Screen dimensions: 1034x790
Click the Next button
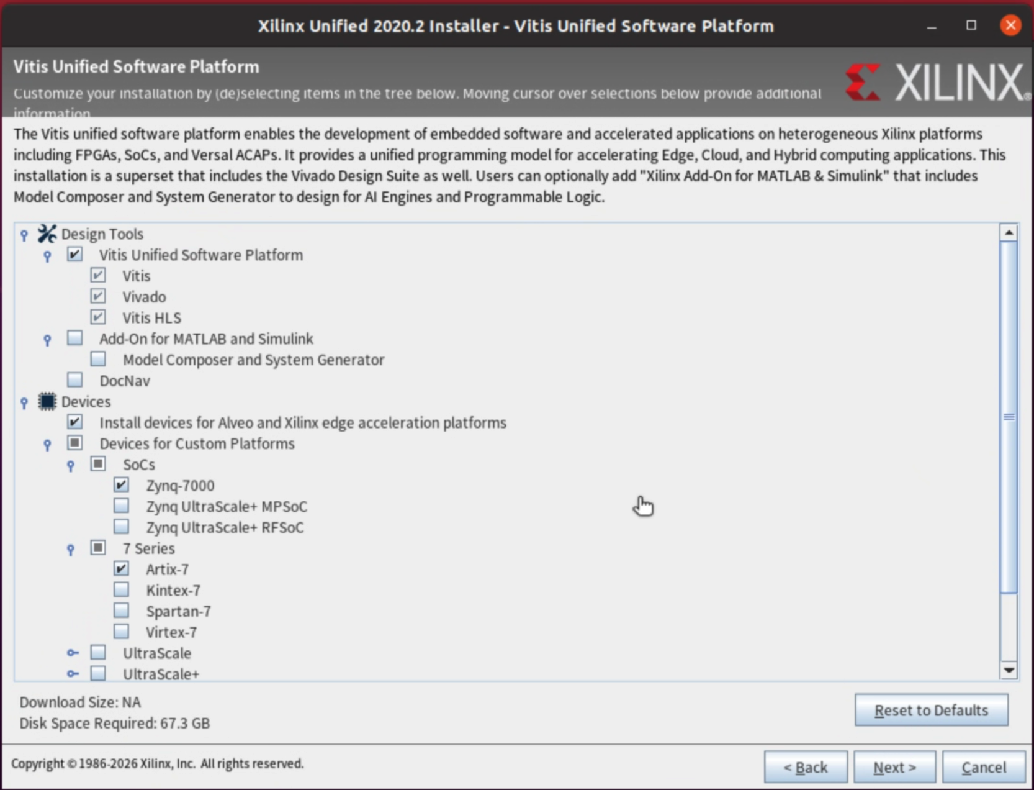[894, 768]
